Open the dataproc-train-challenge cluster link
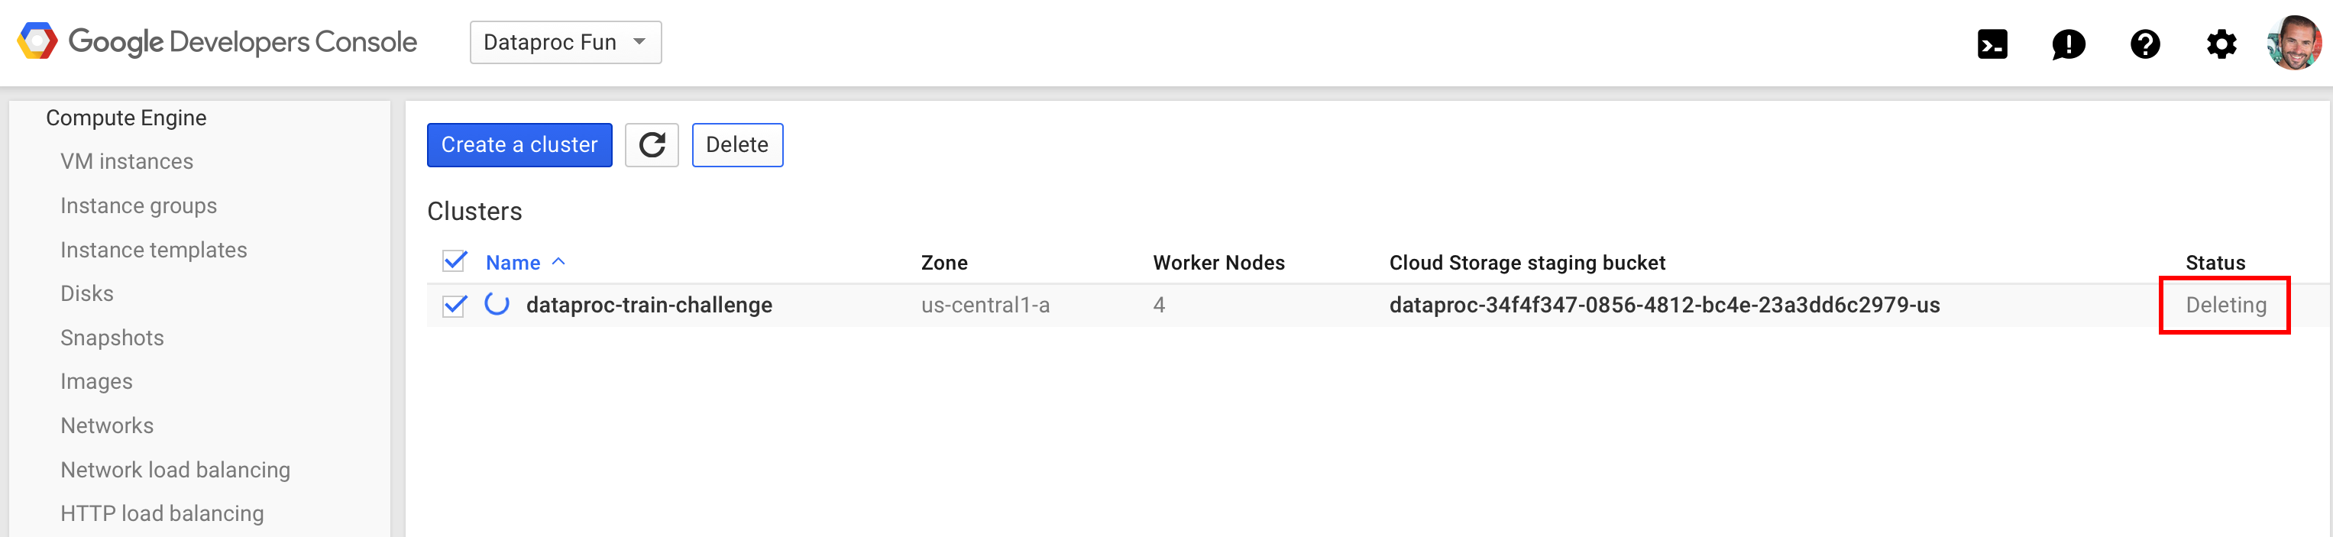The width and height of the screenshot is (2333, 537). pyautogui.click(x=649, y=306)
